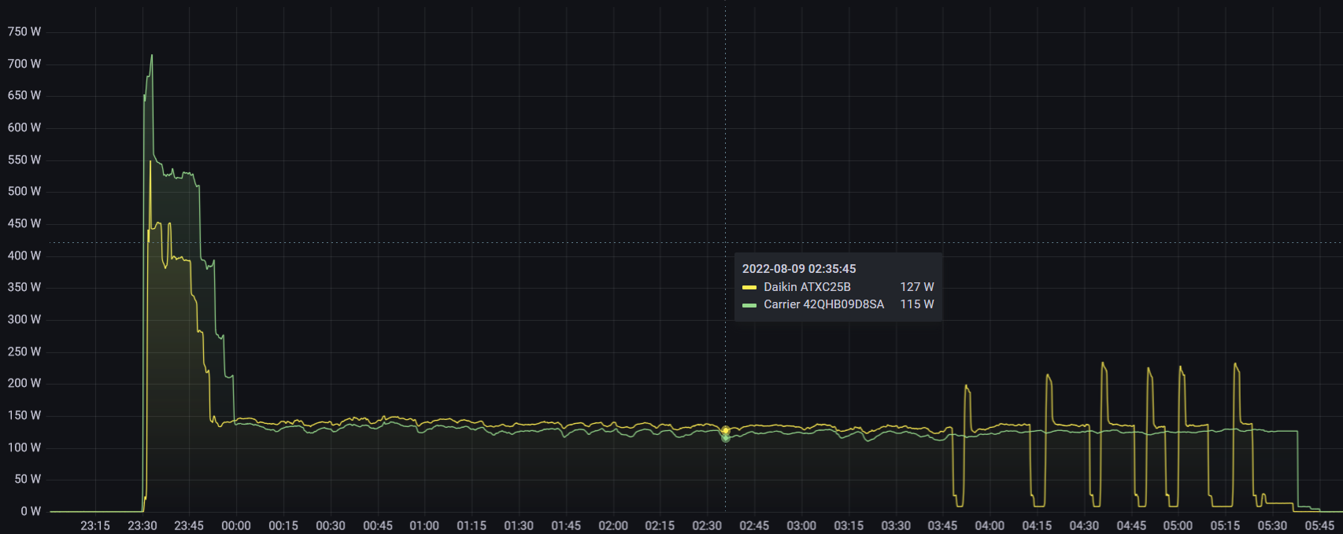Click the 03:15 time axis label
Image resolution: width=1343 pixels, height=534 pixels.
click(849, 525)
